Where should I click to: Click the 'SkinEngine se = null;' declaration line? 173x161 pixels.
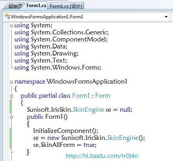pos(79,110)
